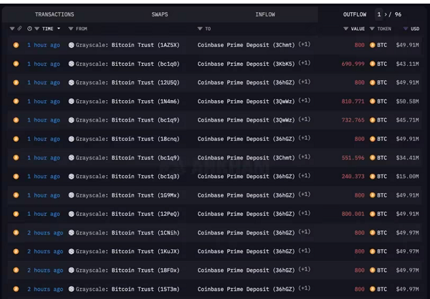This screenshot has width=430, height=299.
Task: Click the link icon in the table header
Action: pos(20,29)
